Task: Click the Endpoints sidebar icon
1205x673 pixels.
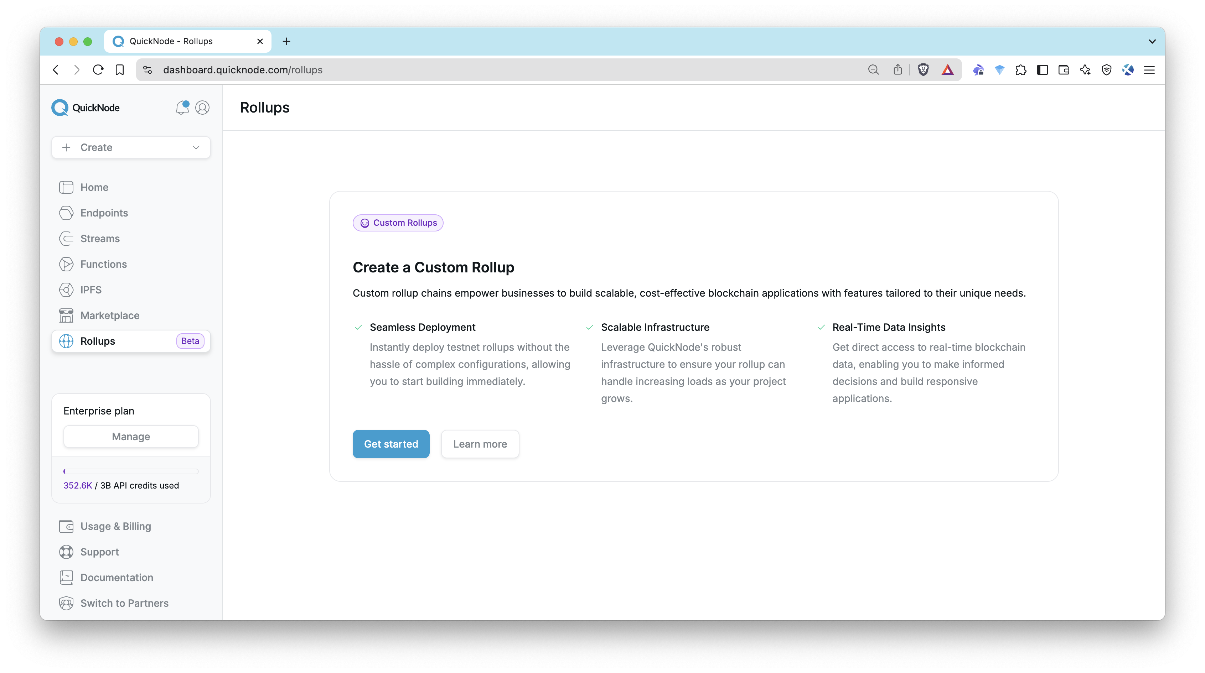Action: coord(66,213)
